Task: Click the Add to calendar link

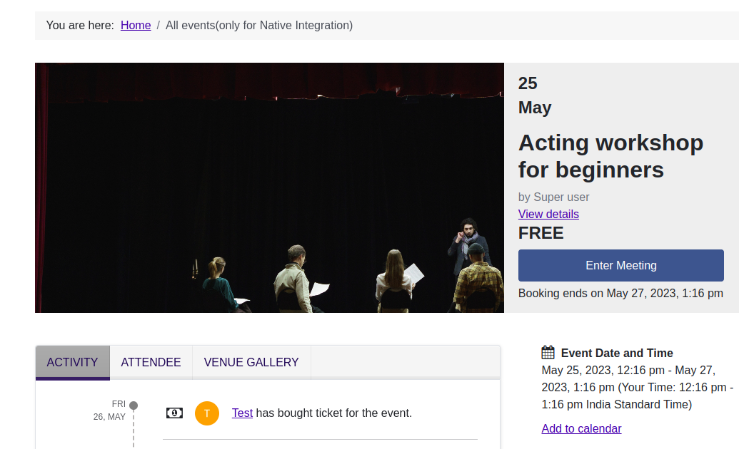Action: tap(581, 428)
